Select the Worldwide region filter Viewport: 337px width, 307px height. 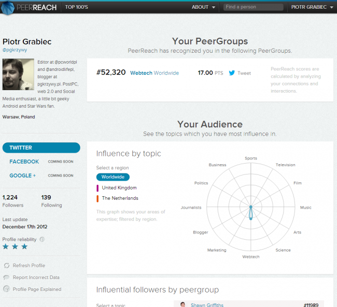[x=113, y=177]
